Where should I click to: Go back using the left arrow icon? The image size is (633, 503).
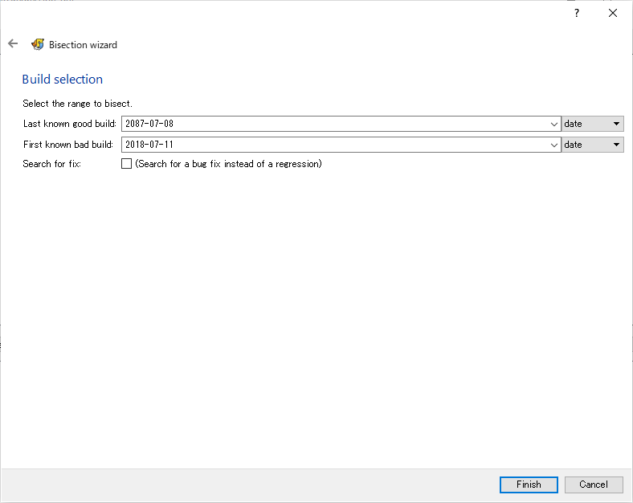pyautogui.click(x=13, y=43)
